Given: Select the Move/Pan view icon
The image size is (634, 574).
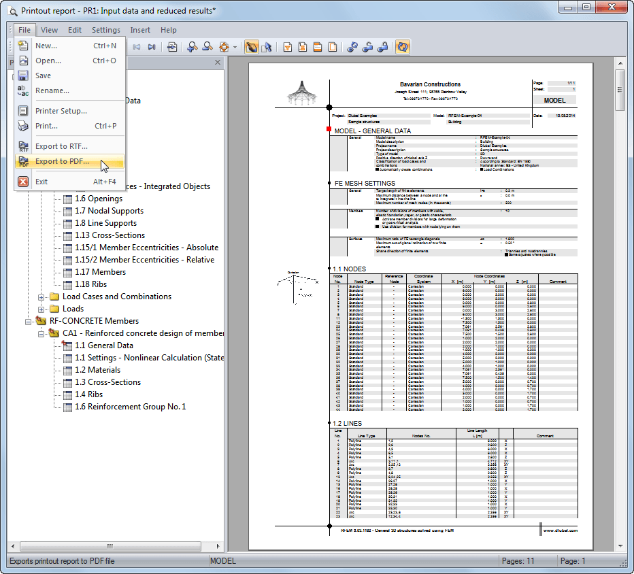Looking at the screenshot, I should (224, 47).
